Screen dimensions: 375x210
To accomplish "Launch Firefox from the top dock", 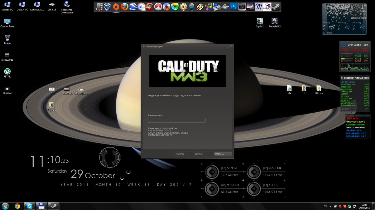I will coord(125,7).
